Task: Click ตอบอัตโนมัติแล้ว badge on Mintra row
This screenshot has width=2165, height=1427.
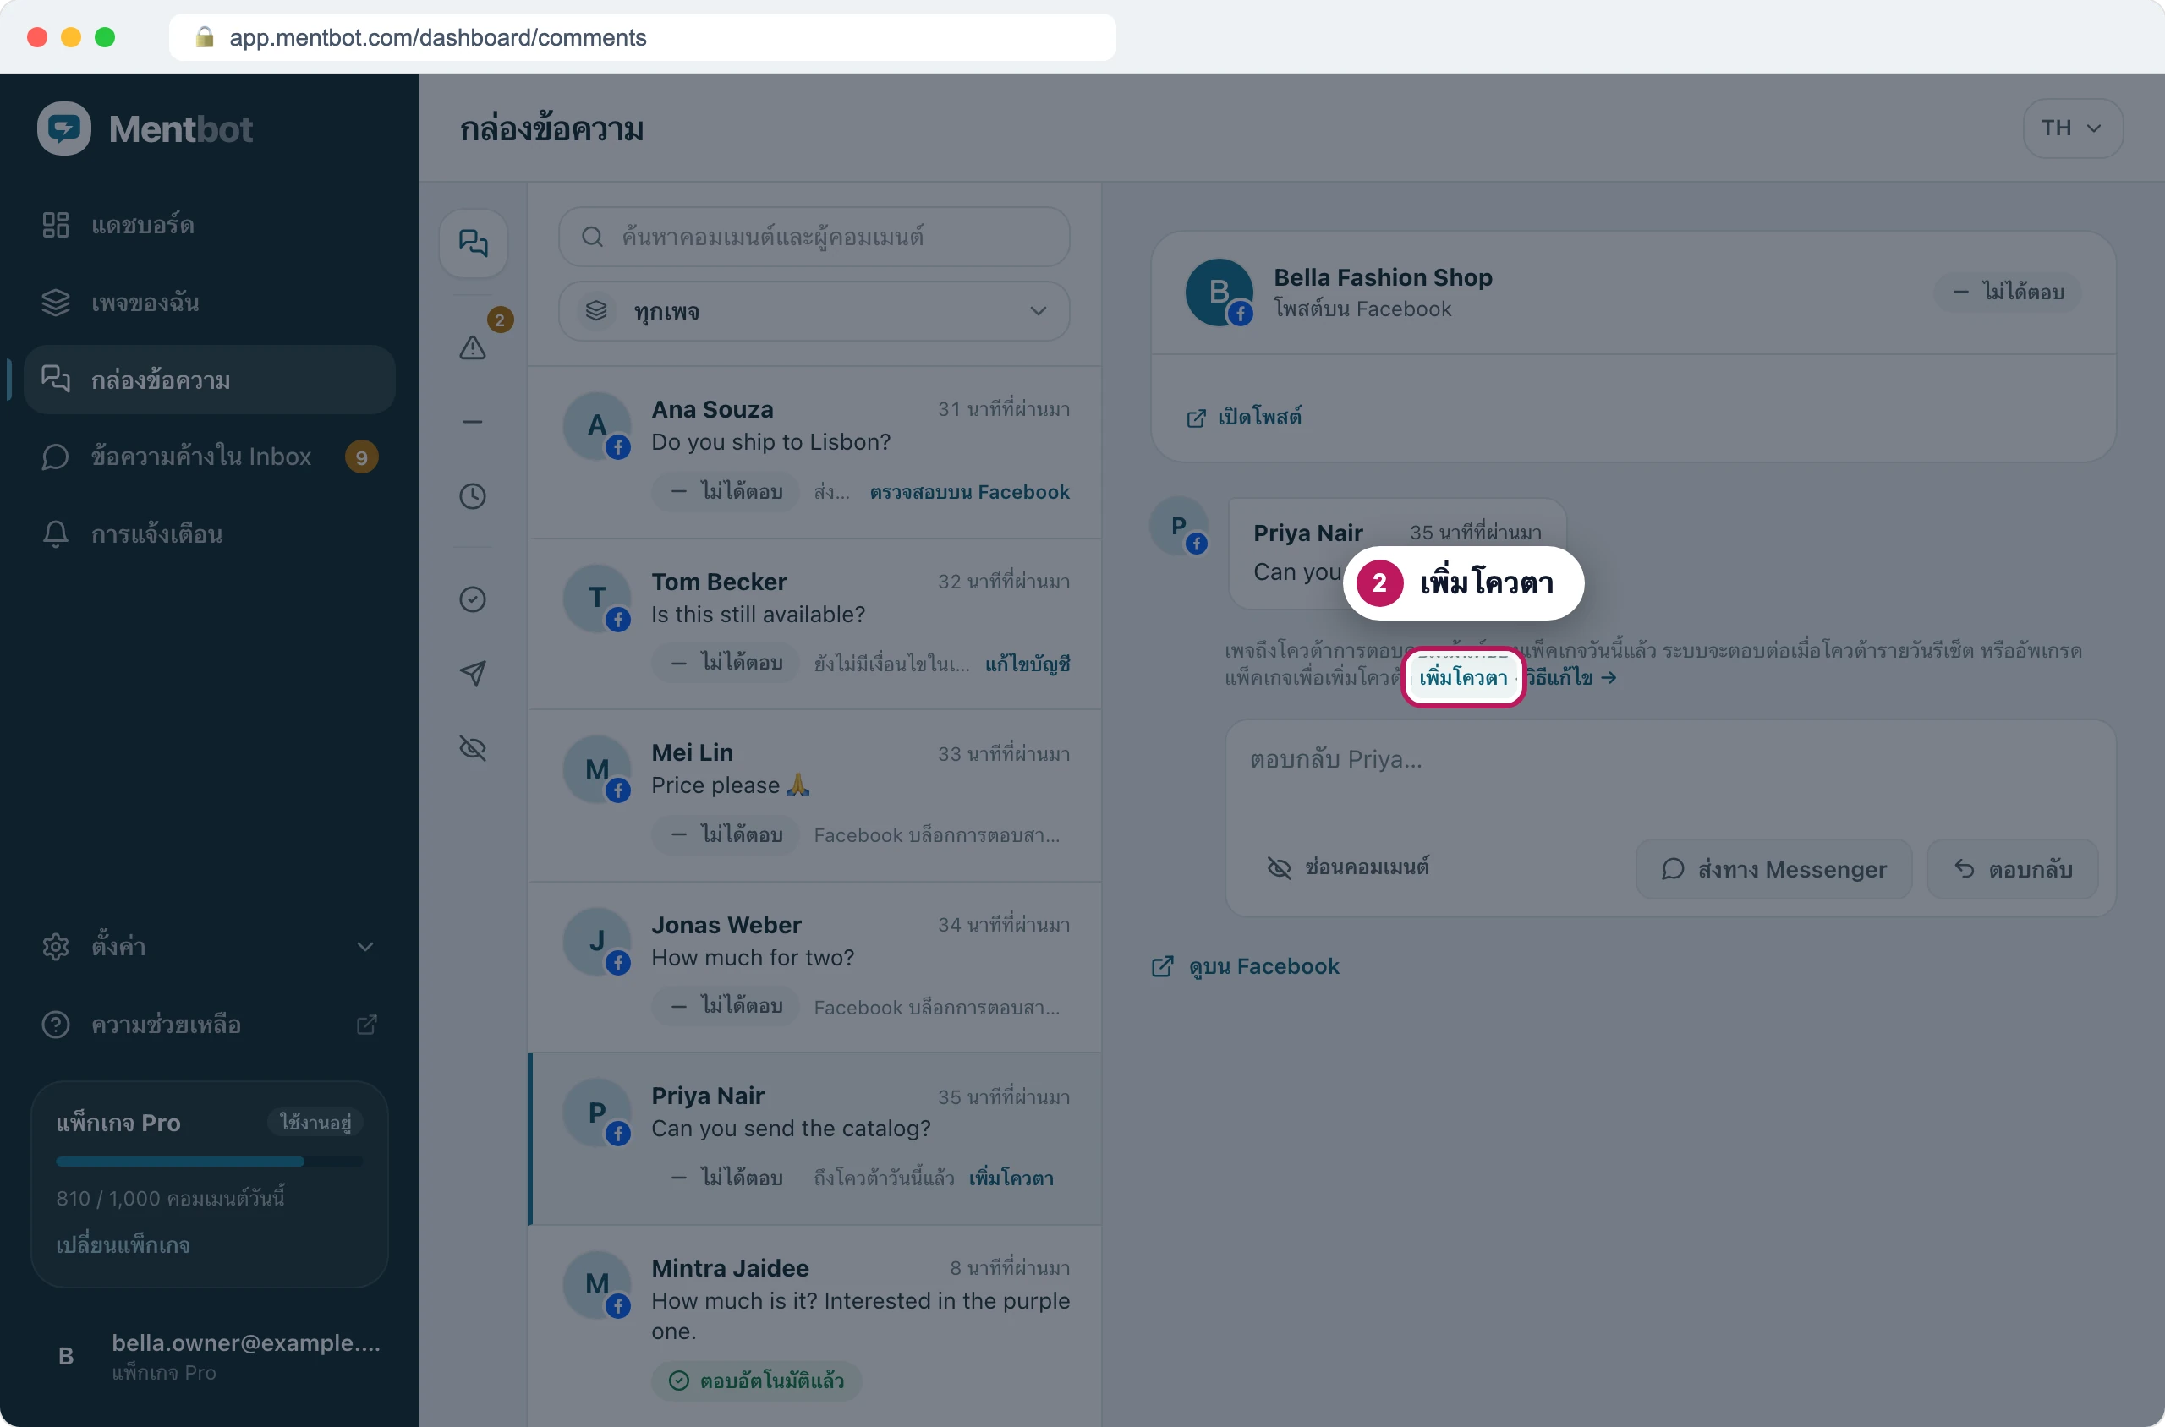Action: pyautogui.click(x=757, y=1381)
